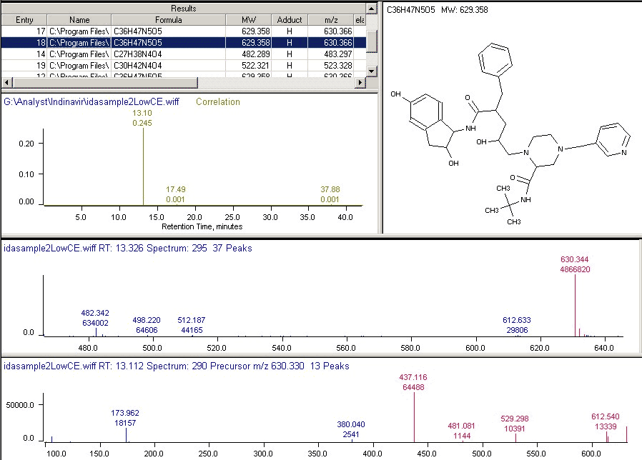Screen dimensions: 642x460
Task: Select entry 14 row C27H38N4O4
Action: click(184, 54)
